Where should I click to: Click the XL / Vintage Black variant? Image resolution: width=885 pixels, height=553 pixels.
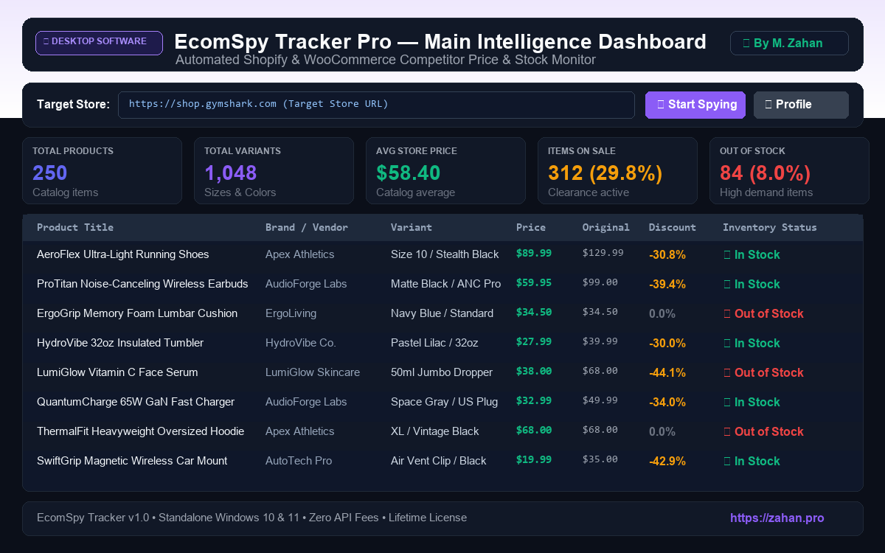point(435,431)
